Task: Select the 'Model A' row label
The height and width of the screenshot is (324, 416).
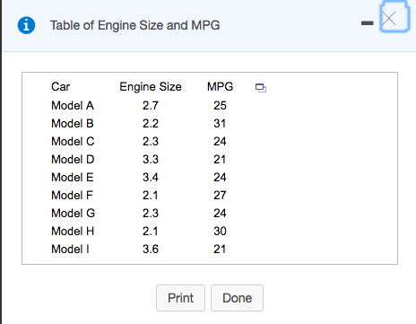Action: coord(73,105)
